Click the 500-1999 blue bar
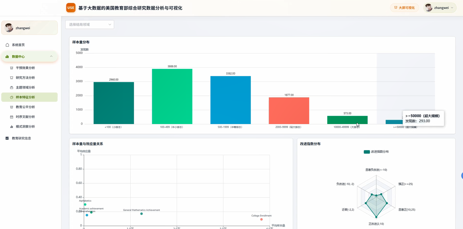This screenshot has width=463, height=229. 230,100
